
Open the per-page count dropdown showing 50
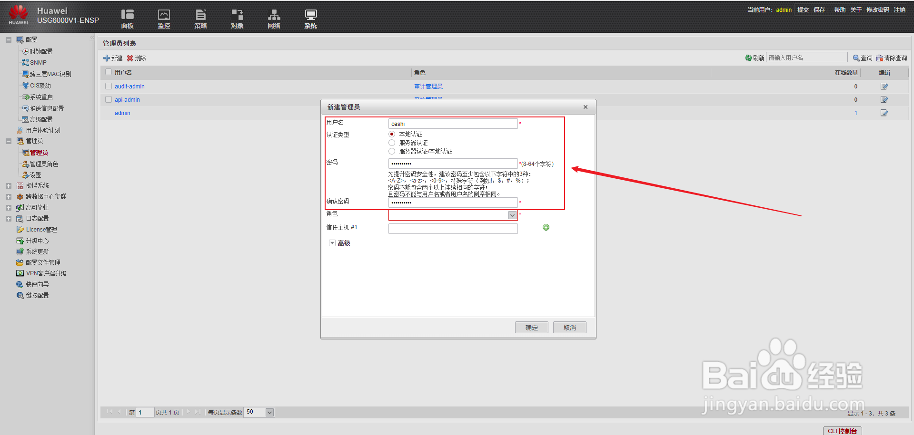(270, 412)
